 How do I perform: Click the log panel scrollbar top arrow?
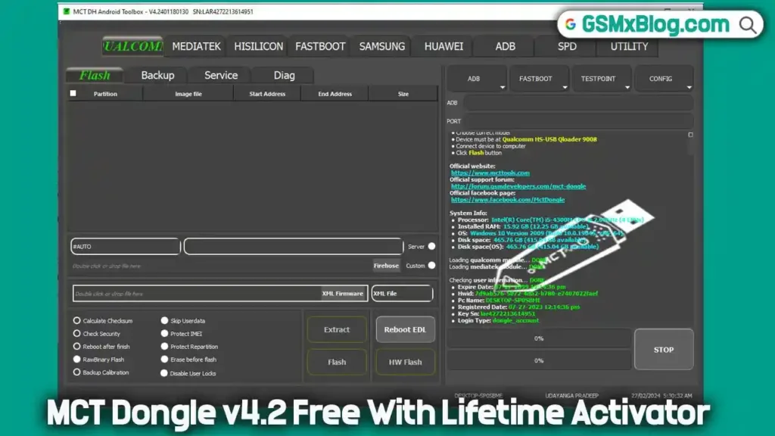coord(690,135)
